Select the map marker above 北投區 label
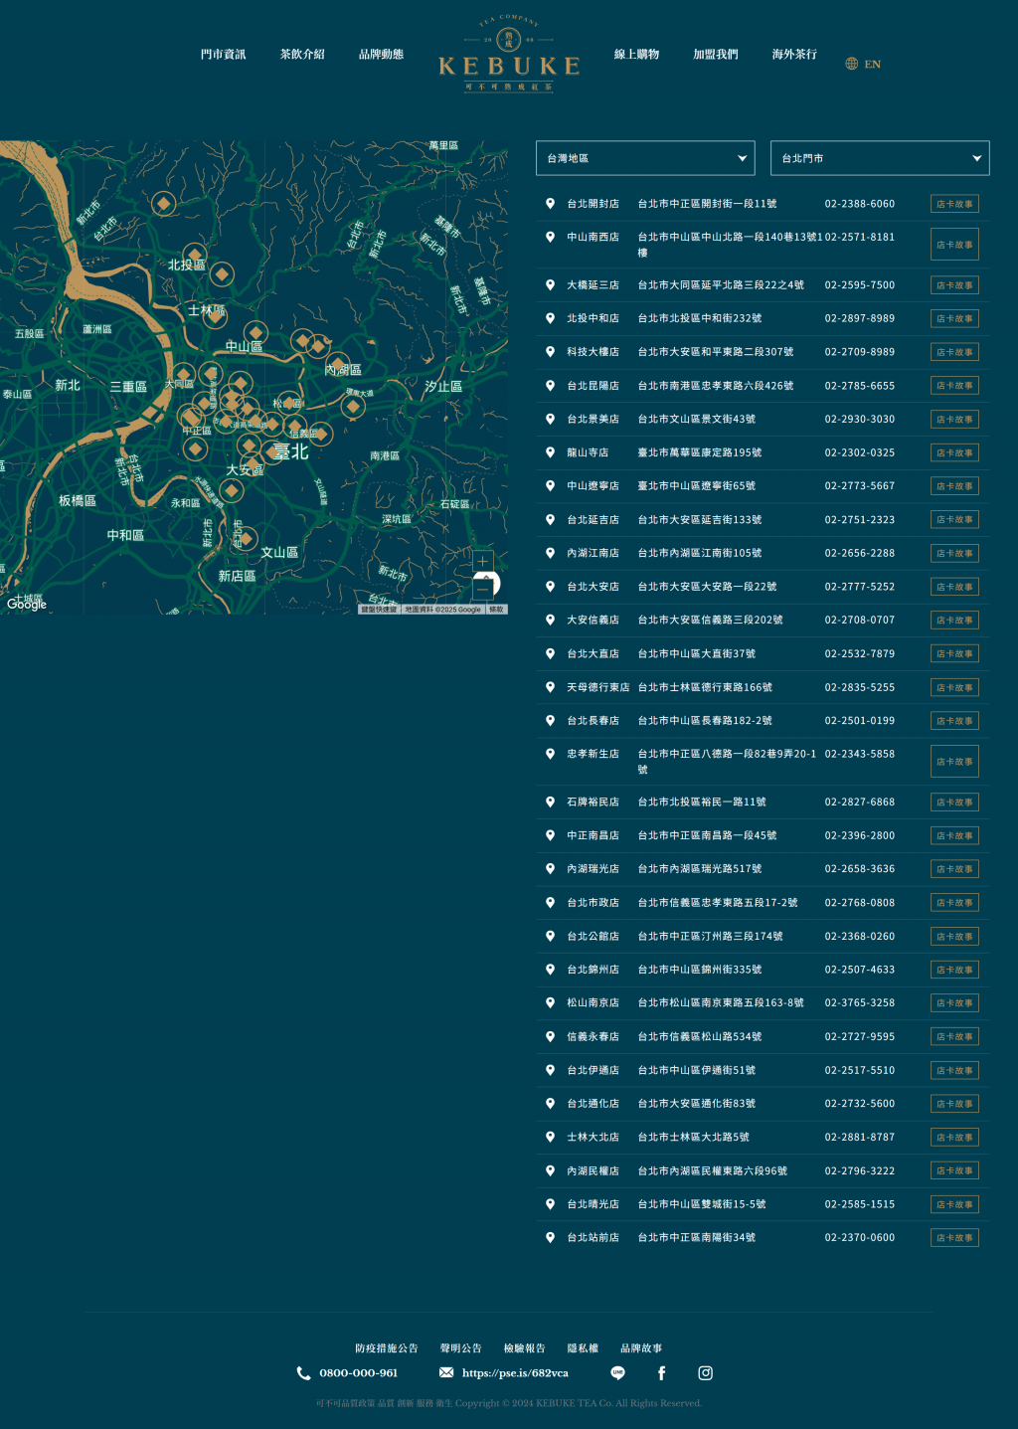Viewport: 1018px width, 1429px height. [196, 254]
